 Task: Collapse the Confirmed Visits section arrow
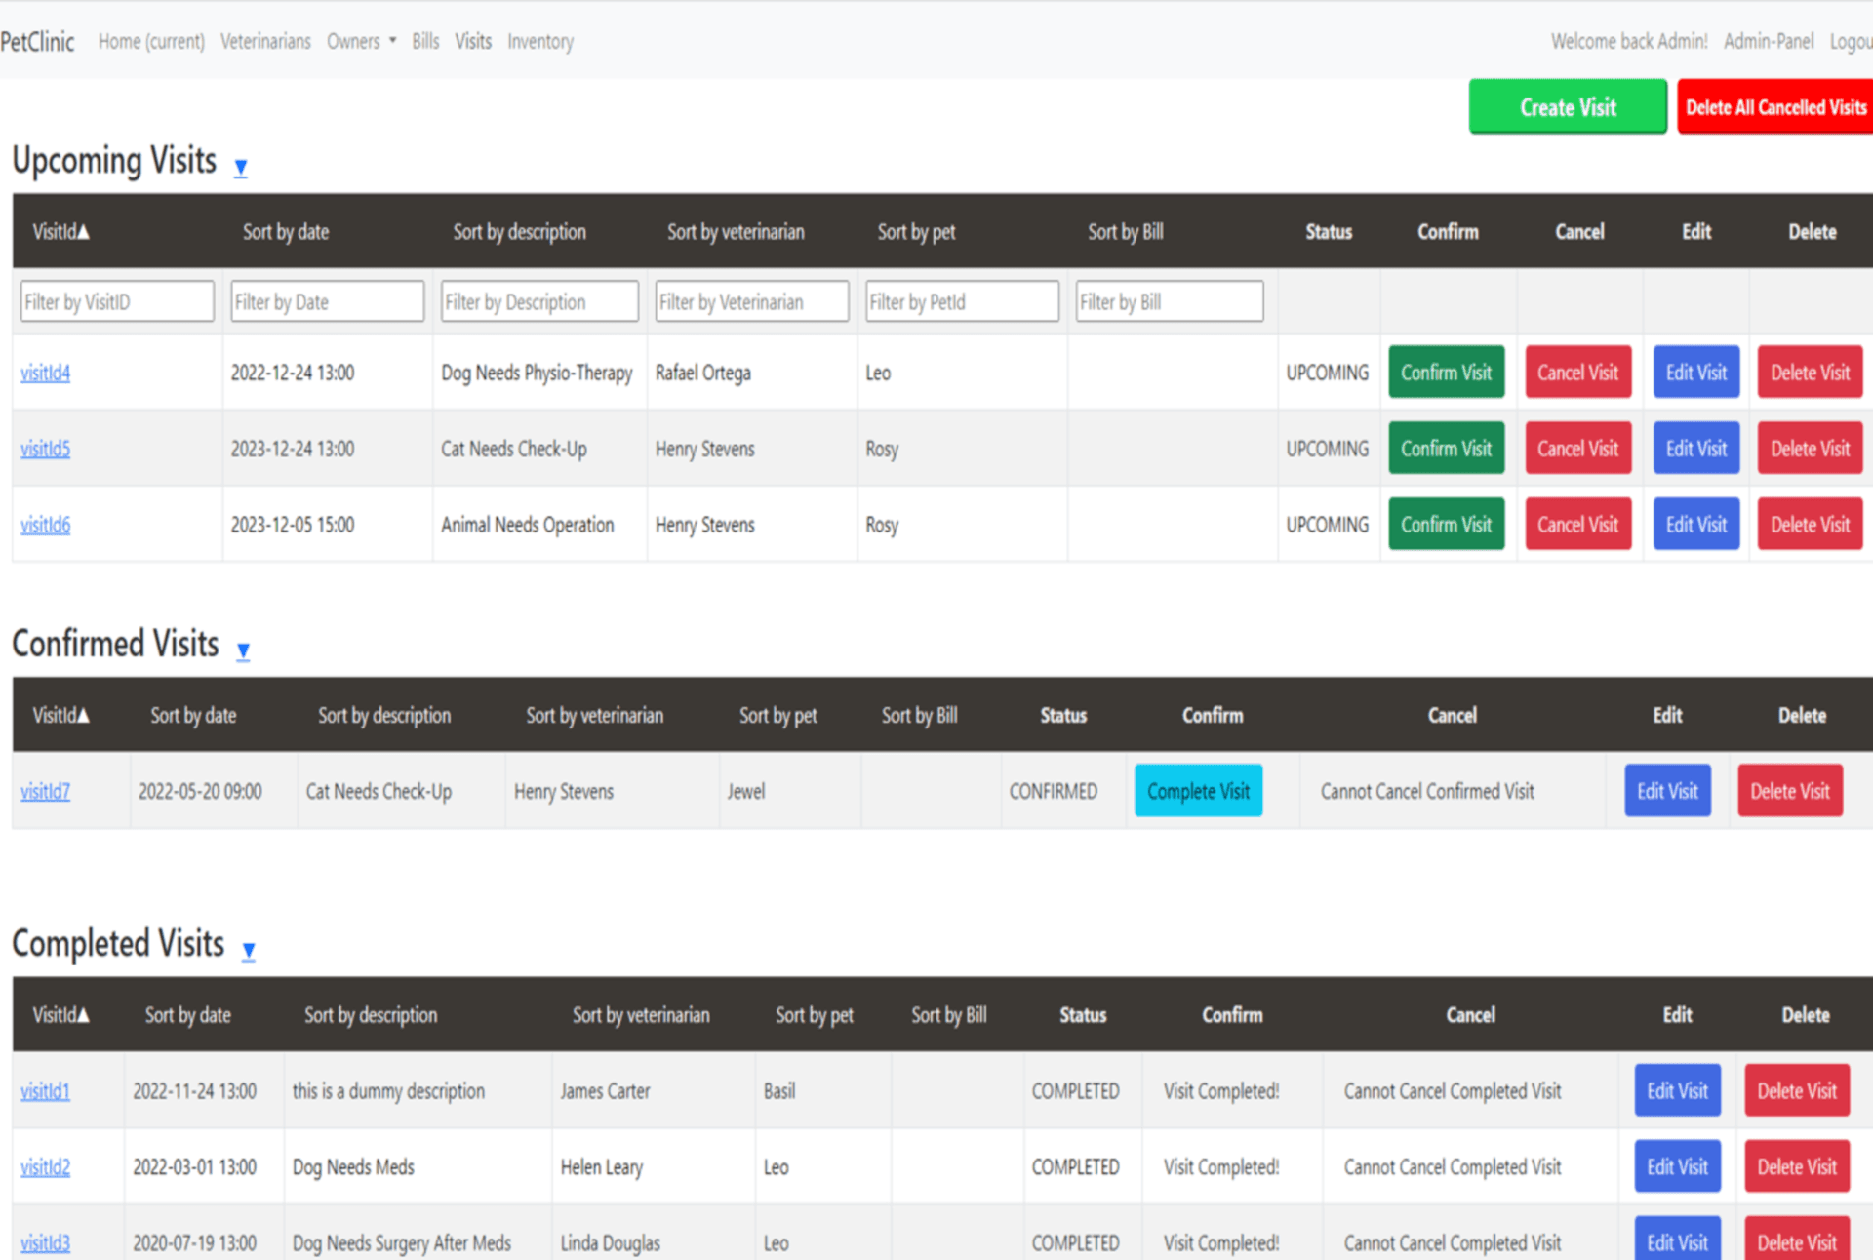pyautogui.click(x=243, y=650)
